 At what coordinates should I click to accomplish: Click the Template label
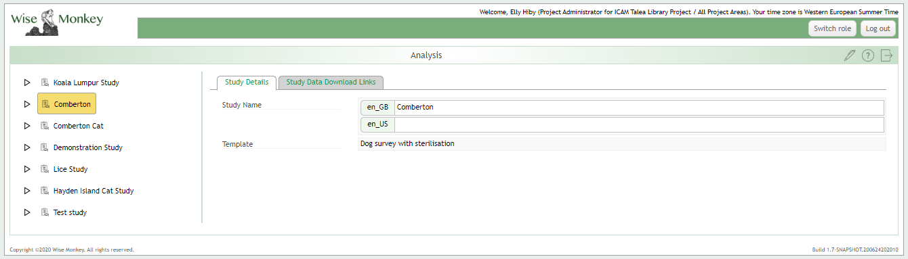238,144
